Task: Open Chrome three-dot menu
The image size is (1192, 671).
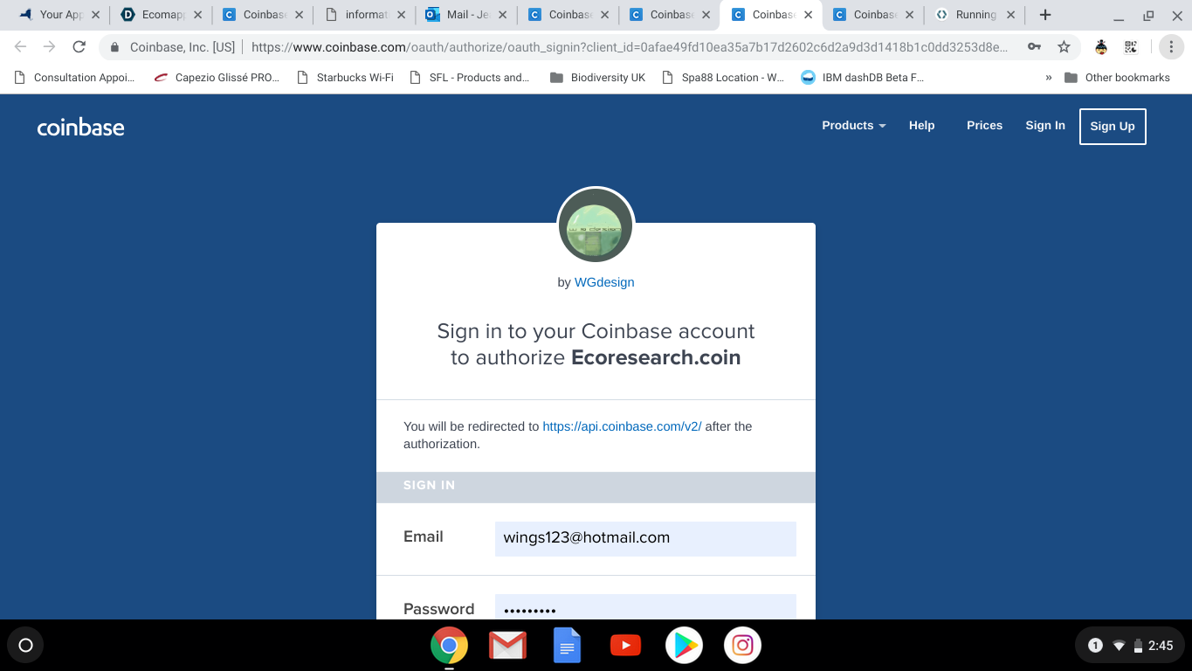Action: 1171,47
